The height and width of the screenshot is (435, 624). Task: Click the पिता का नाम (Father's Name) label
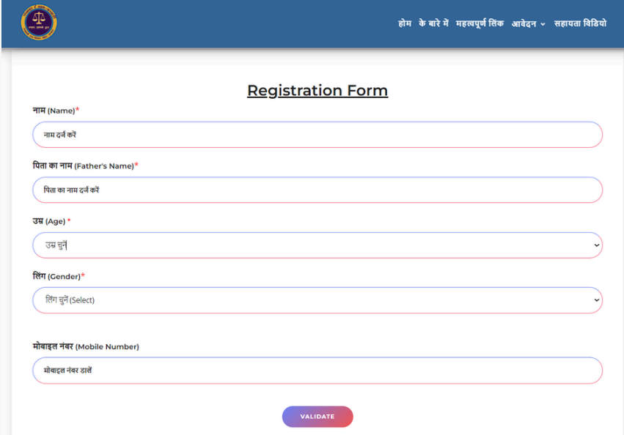click(84, 166)
